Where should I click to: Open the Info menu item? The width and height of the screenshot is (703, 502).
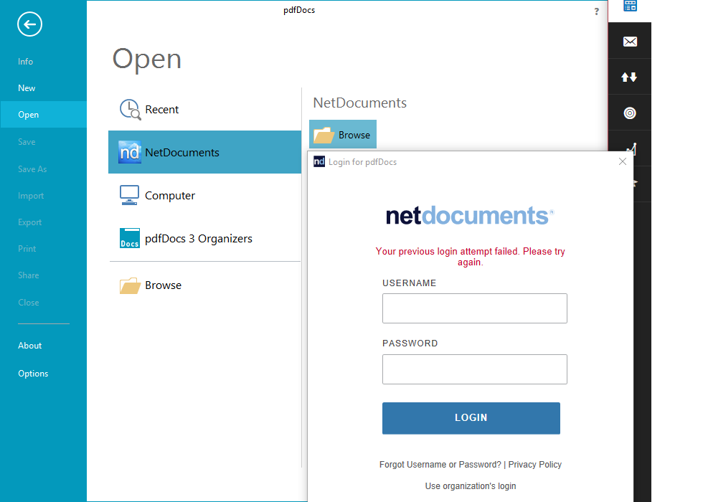pos(26,62)
